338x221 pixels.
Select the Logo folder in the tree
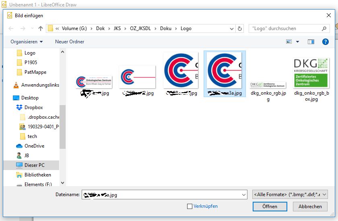click(x=26, y=53)
